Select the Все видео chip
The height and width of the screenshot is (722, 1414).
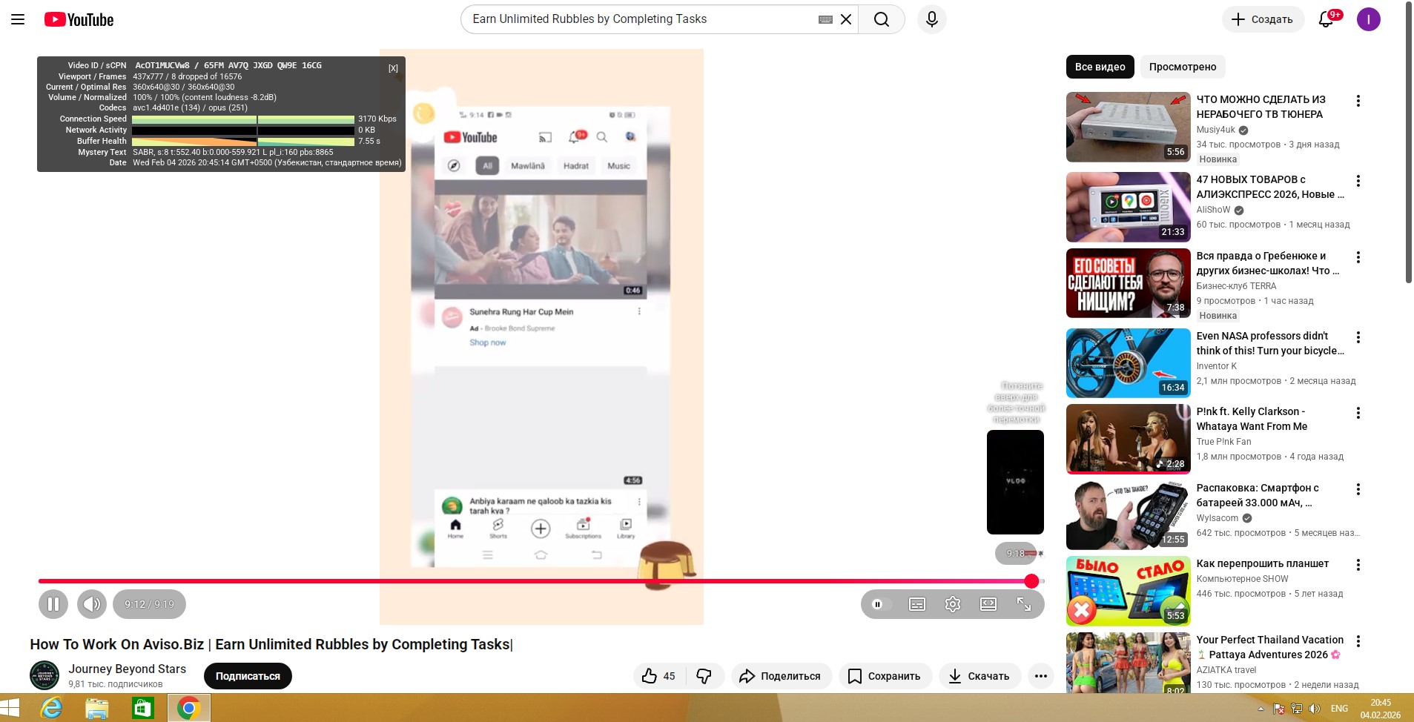tap(1100, 67)
